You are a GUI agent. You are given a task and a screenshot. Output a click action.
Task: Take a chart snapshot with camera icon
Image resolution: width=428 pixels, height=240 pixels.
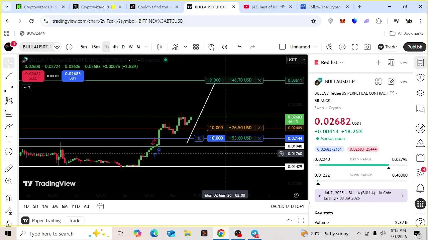coord(367,47)
